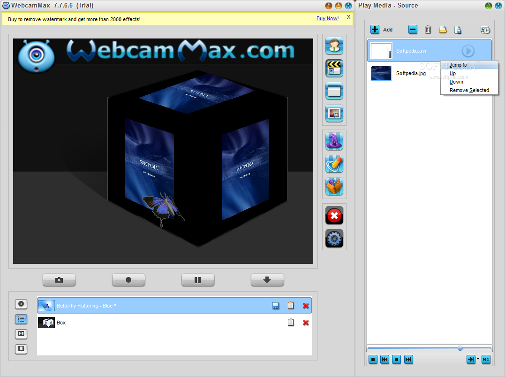Choose Remove Selected in context menu
The width and height of the screenshot is (505, 377).
click(x=469, y=90)
